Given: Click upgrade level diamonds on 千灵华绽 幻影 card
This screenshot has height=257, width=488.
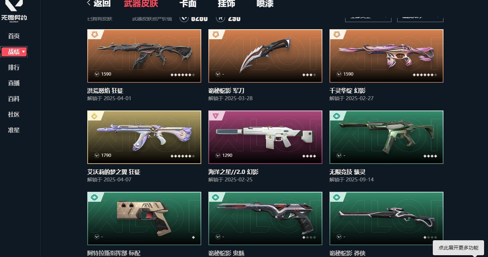Looking at the screenshot, I should tap(425, 75).
